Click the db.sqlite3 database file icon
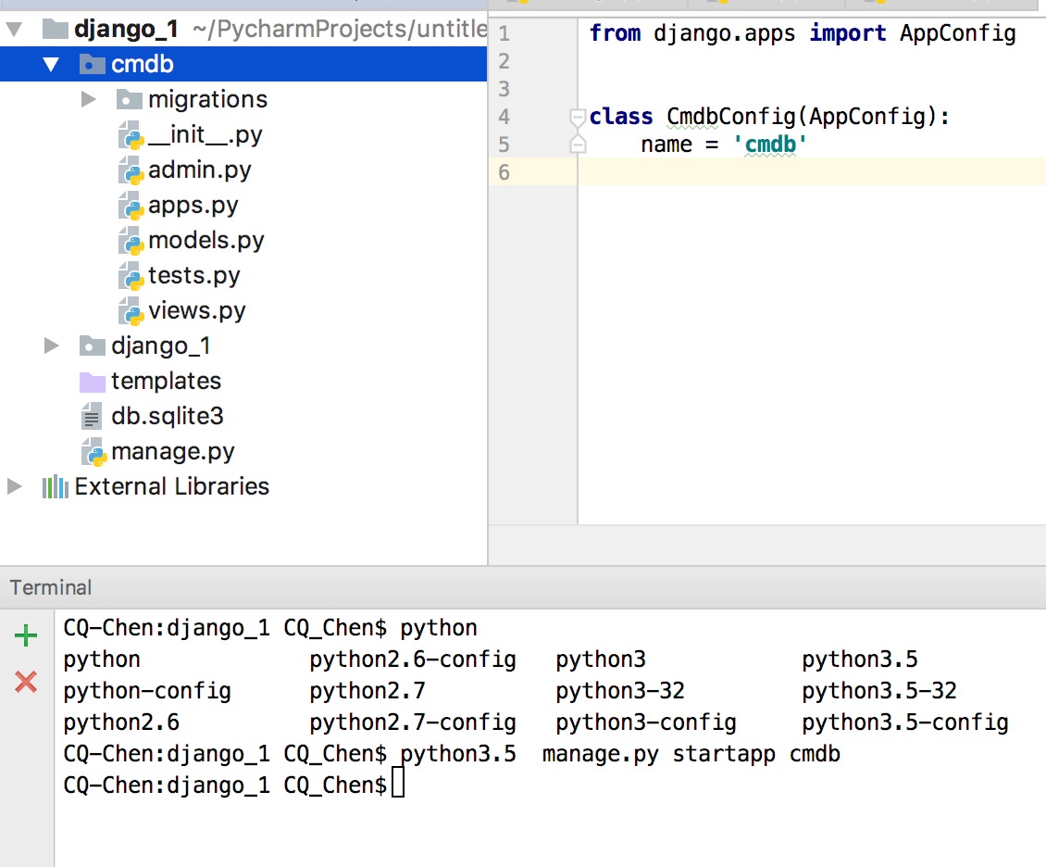The width and height of the screenshot is (1046, 867). pos(92,417)
